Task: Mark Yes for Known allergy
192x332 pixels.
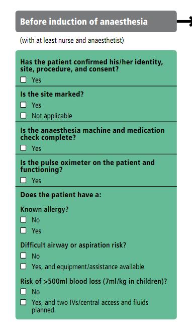Action: [23, 230]
